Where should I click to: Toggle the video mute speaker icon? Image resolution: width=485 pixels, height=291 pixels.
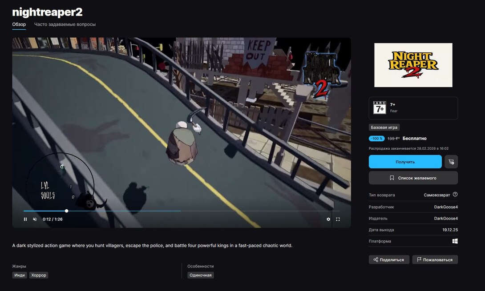tap(35, 219)
